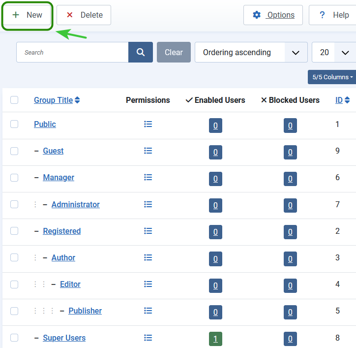Screen dimensions: 356x348
Task: Open permissions list icon for Administrator group
Action: click(x=148, y=204)
